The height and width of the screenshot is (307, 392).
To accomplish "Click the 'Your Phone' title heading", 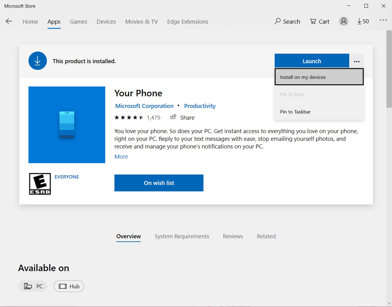I will click(138, 93).
